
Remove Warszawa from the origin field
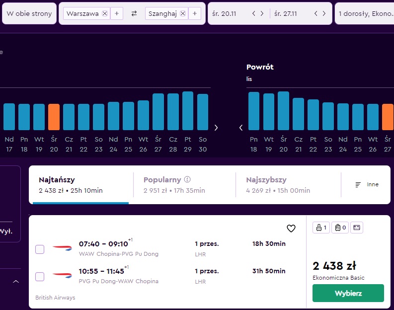coord(105,13)
